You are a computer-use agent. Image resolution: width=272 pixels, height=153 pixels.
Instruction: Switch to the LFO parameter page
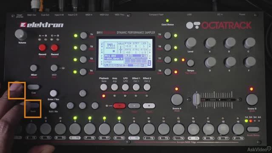click(x=125, y=87)
